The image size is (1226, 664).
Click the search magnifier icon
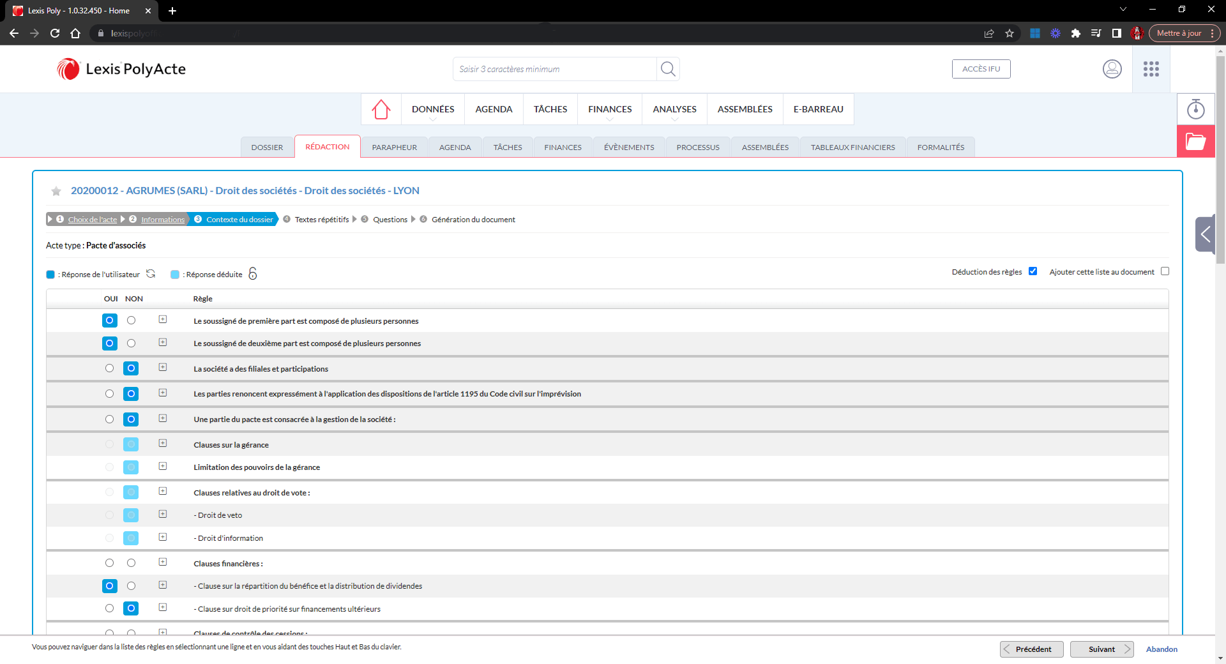point(668,69)
